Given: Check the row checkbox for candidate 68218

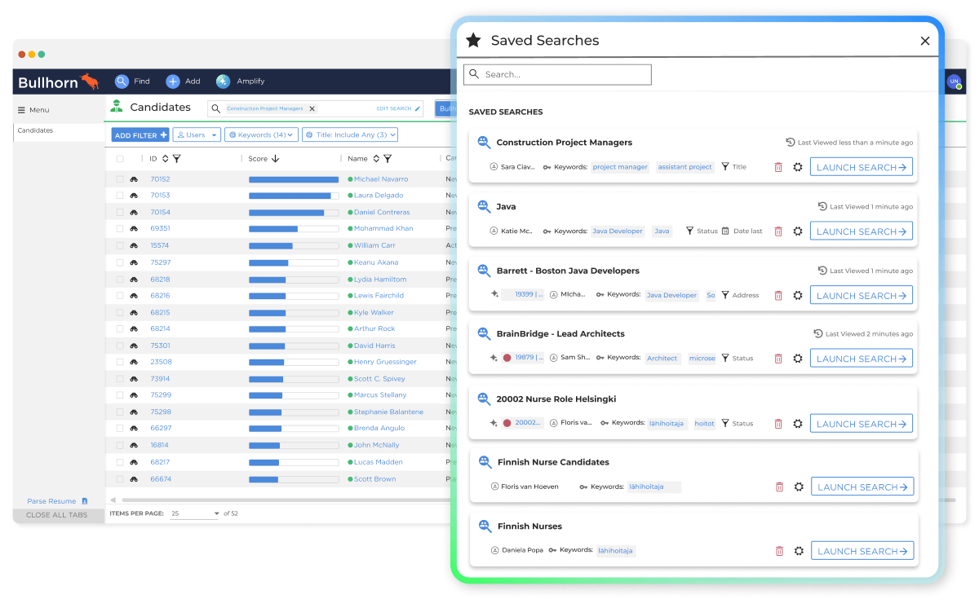Looking at the screenshot, I should (x=120, y=280).
